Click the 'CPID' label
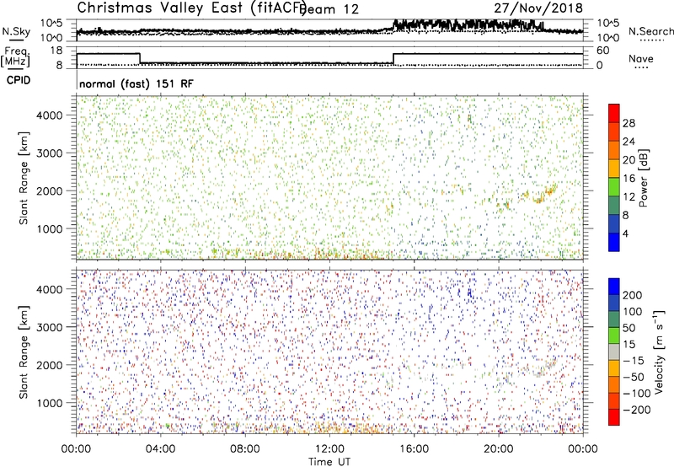This screenshot has height=467, width=674. click(19, 80)
